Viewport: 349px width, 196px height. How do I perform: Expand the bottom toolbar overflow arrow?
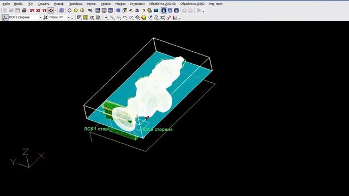point(180,18)
